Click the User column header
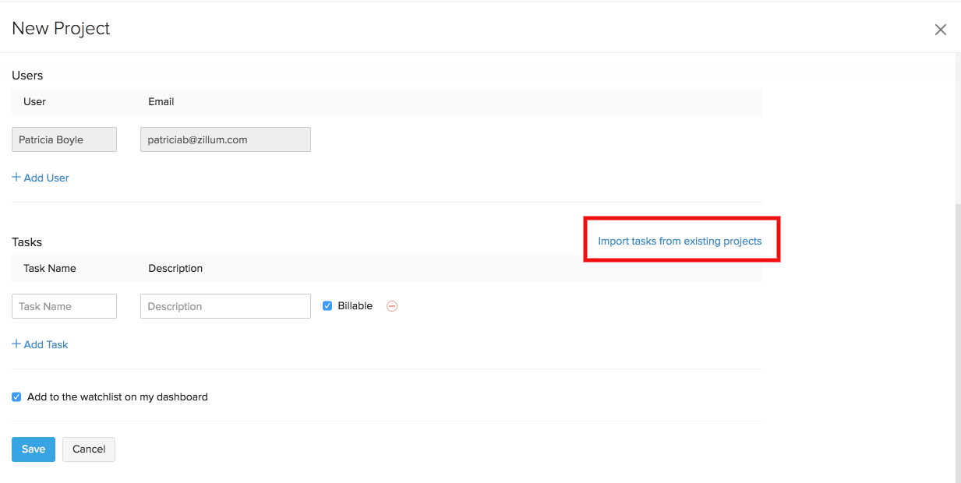 34,101
